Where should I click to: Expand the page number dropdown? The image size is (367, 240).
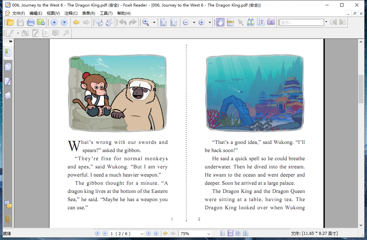tap(142, 234)
